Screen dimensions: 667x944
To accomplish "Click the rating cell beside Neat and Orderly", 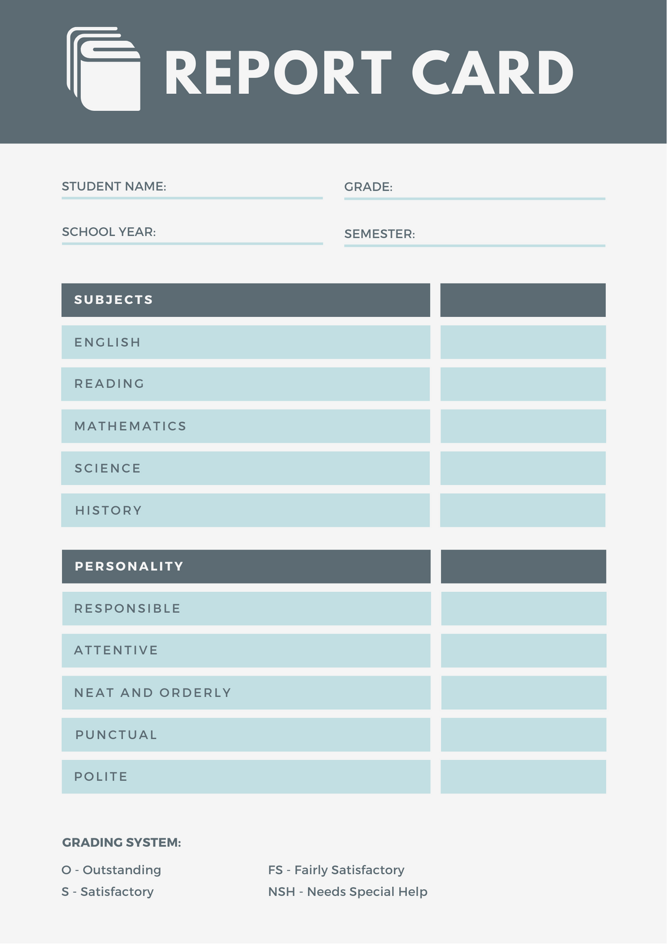I will coord(524,693).
